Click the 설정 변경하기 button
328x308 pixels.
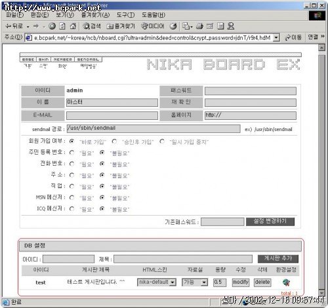[270, 221]
